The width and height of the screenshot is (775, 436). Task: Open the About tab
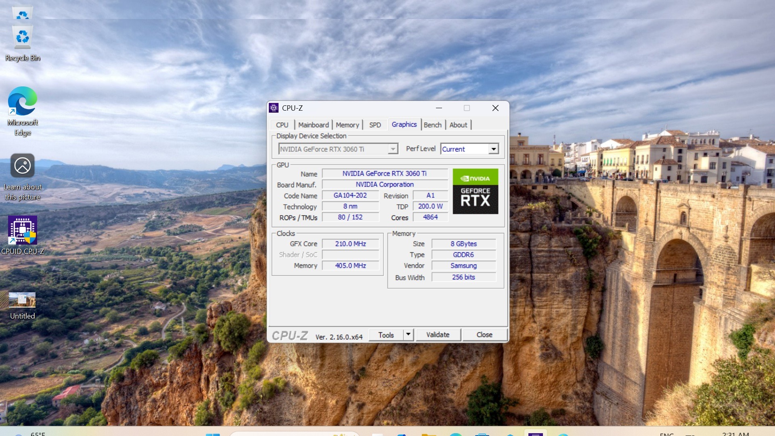click(x=458, y=125)
